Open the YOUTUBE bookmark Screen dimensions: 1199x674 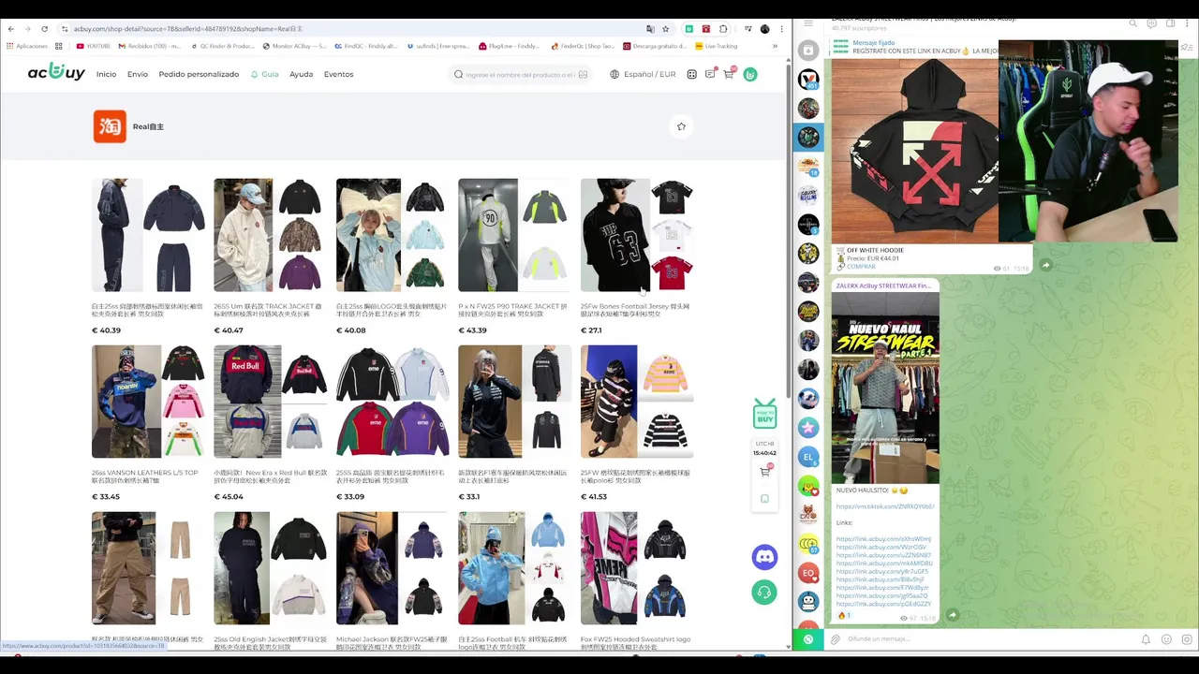click(94, 46)
